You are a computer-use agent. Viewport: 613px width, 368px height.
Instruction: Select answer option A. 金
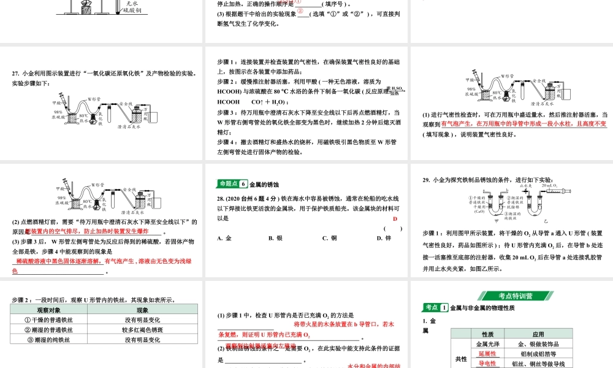(x=224, y=239)
